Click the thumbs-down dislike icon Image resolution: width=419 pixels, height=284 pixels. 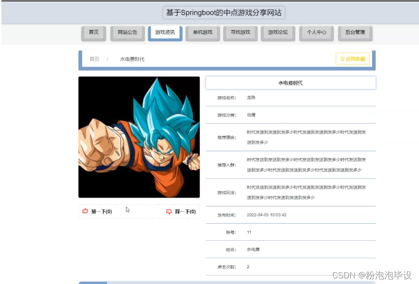click(169, 212)
